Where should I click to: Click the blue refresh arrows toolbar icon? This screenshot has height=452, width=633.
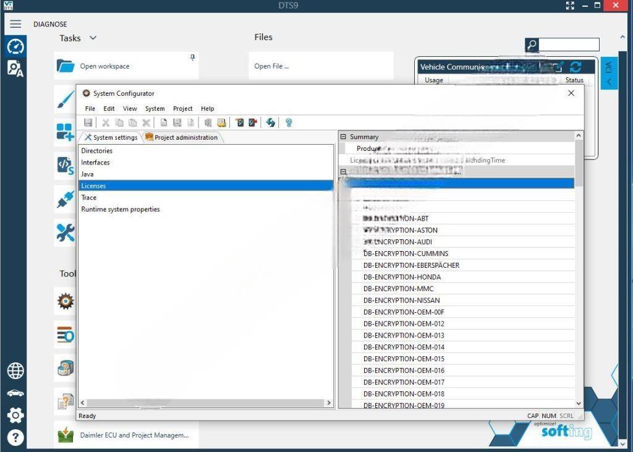[270, 122]
